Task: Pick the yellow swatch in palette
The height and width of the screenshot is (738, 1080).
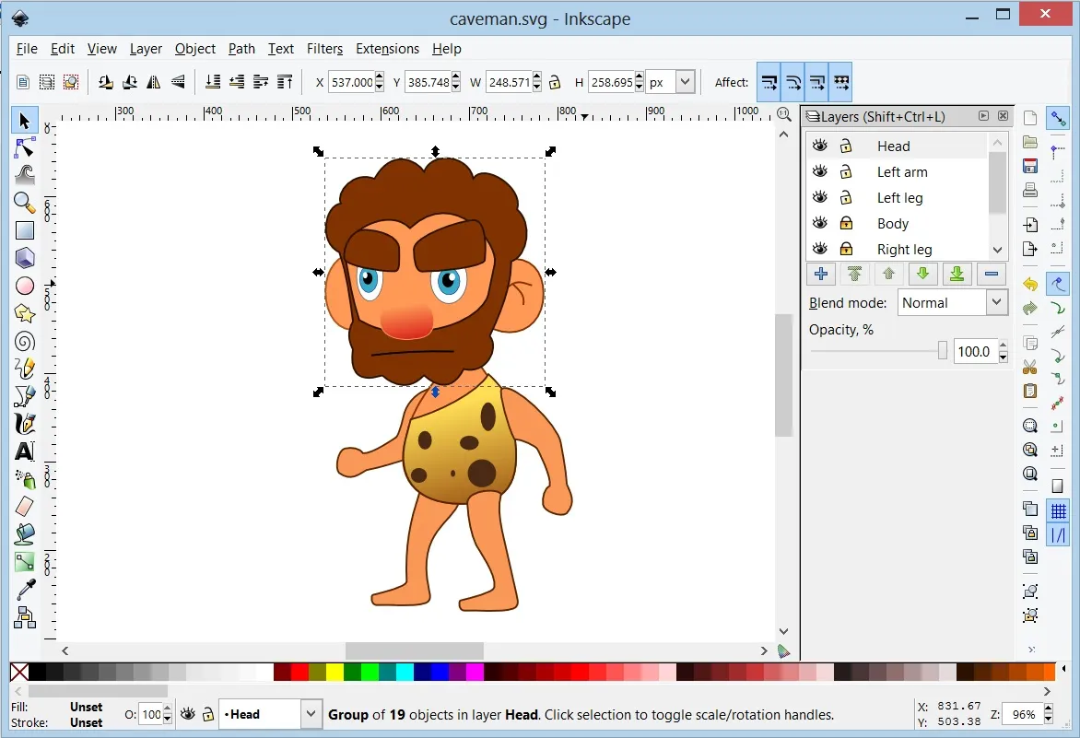Action: (335, 672)
